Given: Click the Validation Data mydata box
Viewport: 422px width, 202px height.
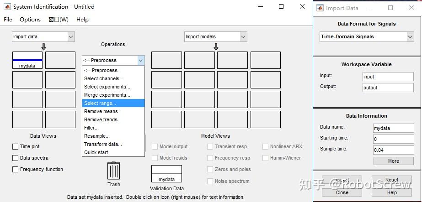Looking at the screenshot, I should (166, 174).
